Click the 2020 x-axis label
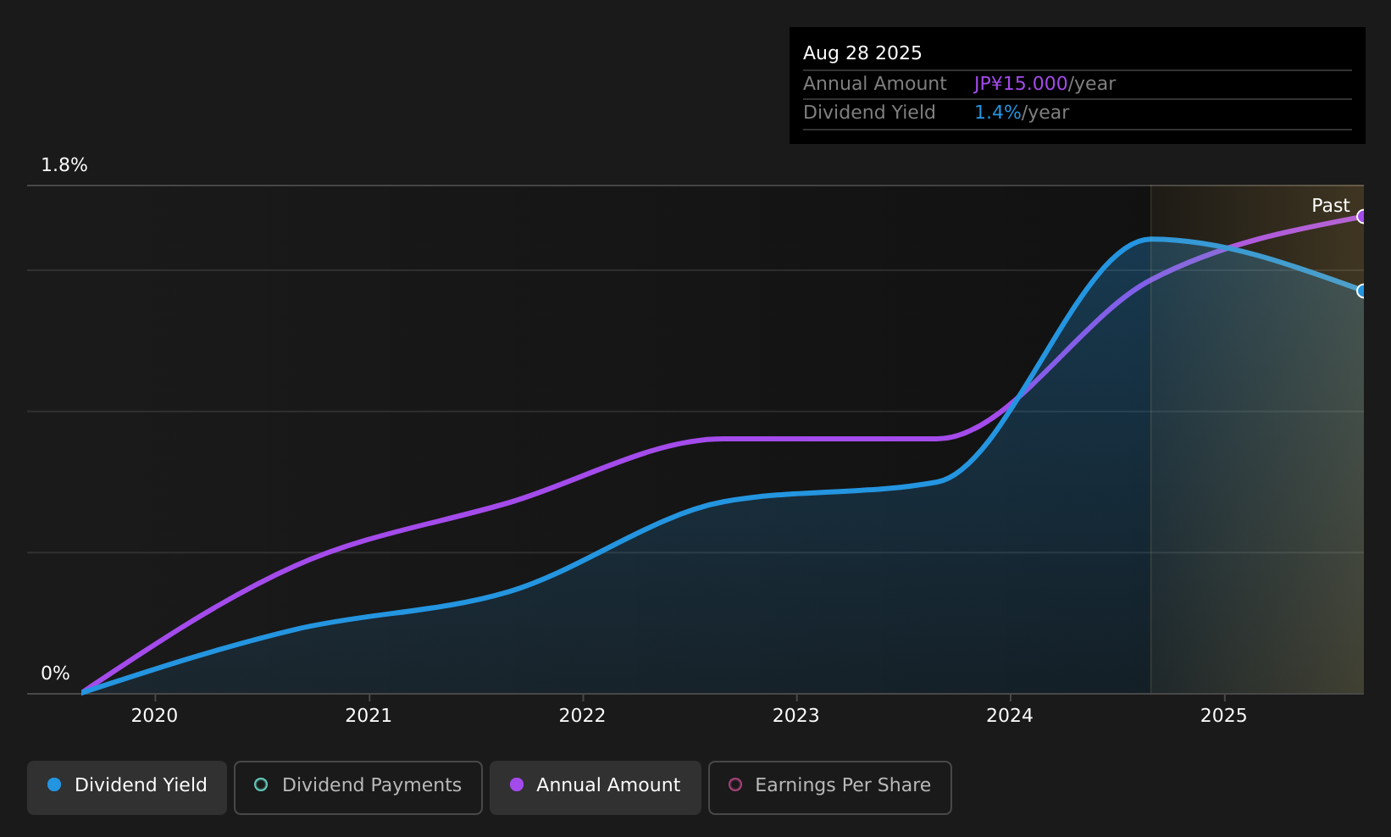1391x837 pixels. [154, 716]
